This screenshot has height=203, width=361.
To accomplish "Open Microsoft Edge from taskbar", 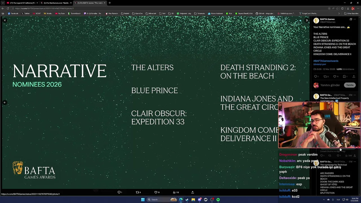I will 181,200.
